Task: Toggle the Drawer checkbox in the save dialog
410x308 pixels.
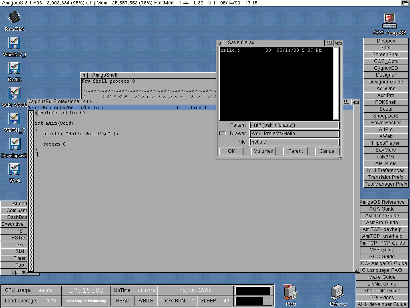Action: click(x=223, y=134)
